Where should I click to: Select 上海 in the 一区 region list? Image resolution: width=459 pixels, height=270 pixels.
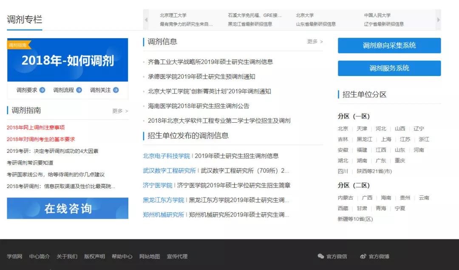[386, 139]
